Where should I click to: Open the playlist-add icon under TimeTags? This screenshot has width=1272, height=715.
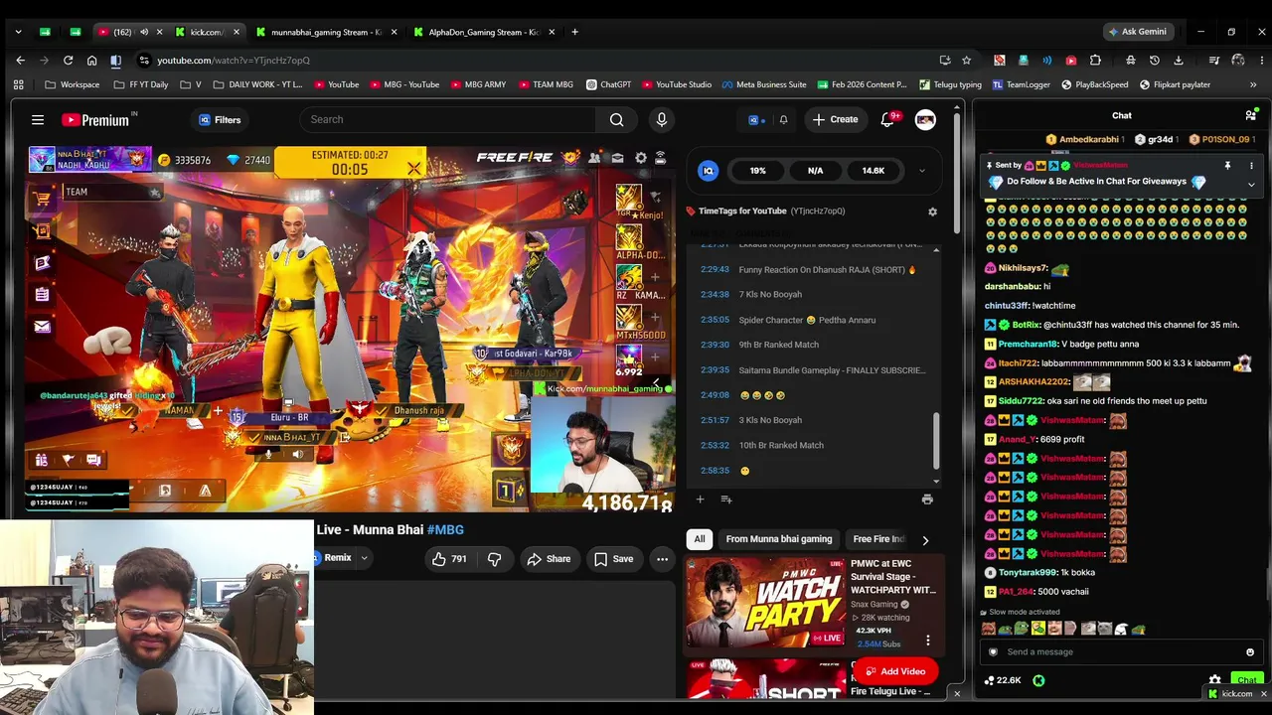725,500
